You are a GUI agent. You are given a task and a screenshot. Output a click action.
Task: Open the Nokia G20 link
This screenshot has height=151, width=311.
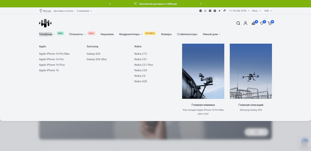click(x=140, y=81)
